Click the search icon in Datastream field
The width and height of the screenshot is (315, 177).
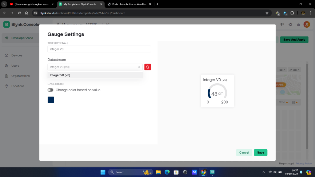click(139, 67)
